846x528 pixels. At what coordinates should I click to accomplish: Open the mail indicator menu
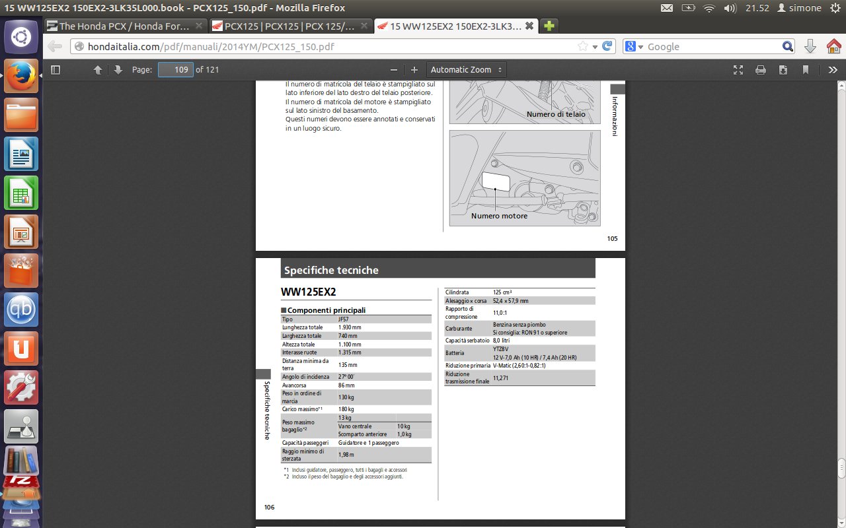click(x=667, y=8)
